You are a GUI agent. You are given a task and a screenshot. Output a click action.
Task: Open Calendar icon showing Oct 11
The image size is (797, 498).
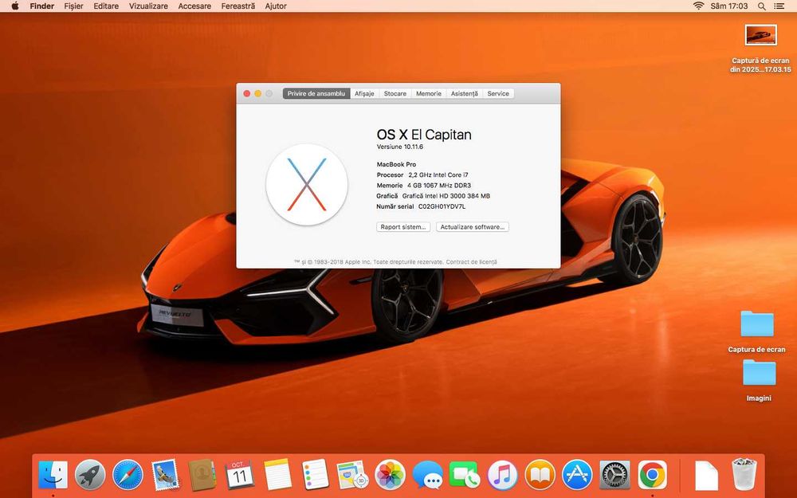(240, 475)
